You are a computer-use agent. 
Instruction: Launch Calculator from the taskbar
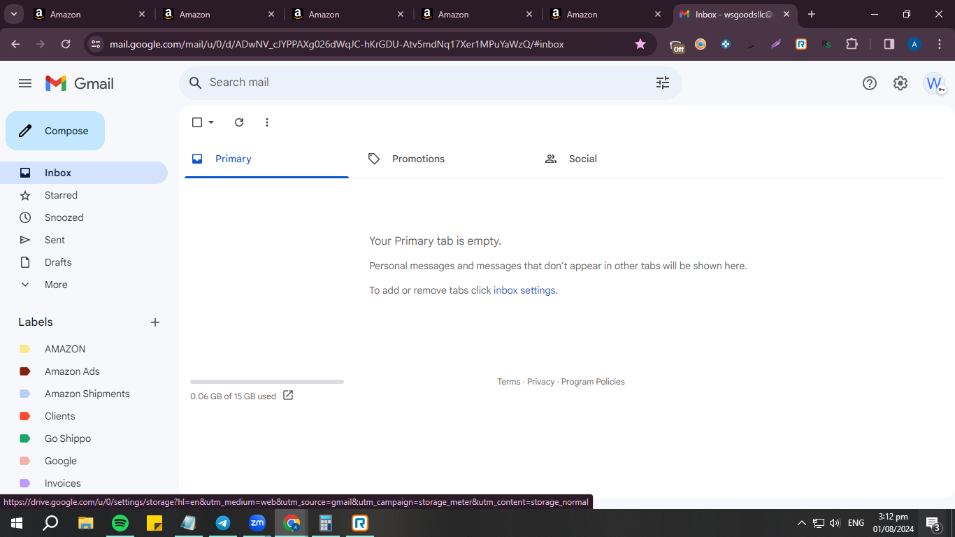point(326,523)
